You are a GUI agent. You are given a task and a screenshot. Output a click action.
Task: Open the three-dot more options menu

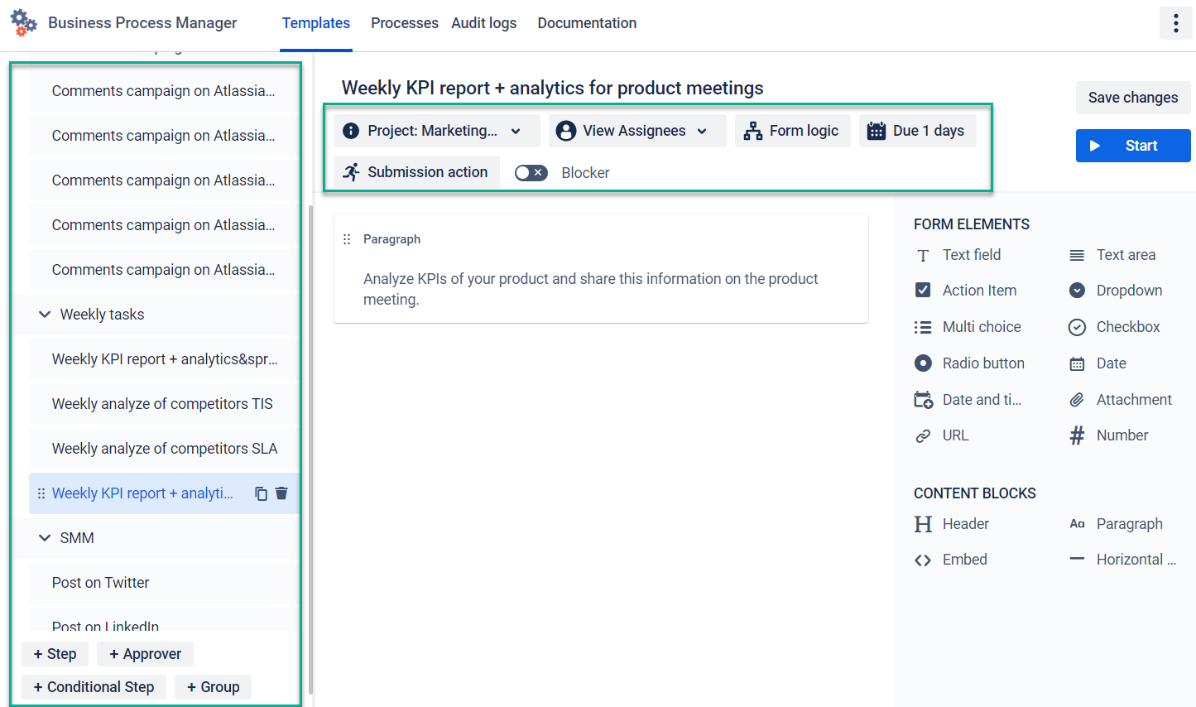pyautogui.click(x=1175, y=23)
